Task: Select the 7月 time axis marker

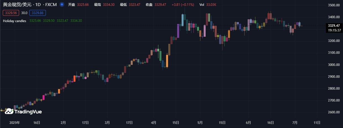Action: [x=295, y=122]
